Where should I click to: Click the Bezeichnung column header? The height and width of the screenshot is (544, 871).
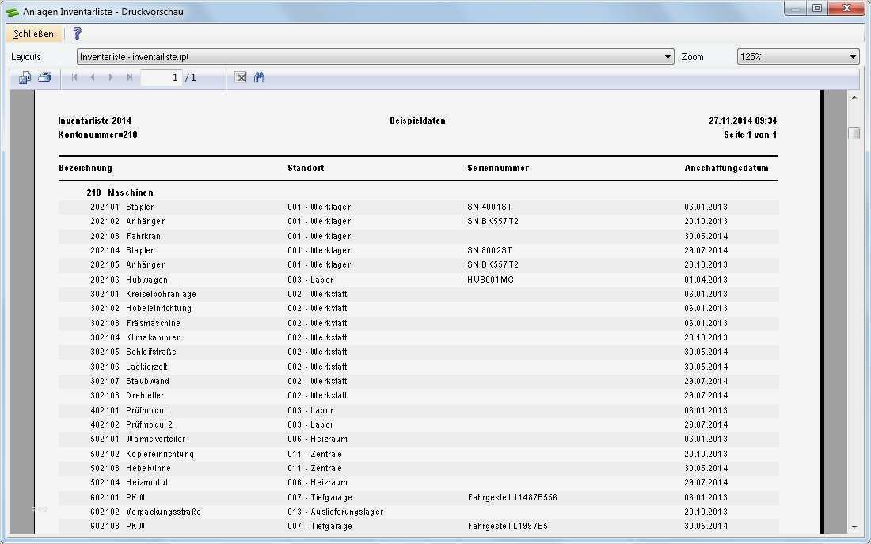click(86, 169)
